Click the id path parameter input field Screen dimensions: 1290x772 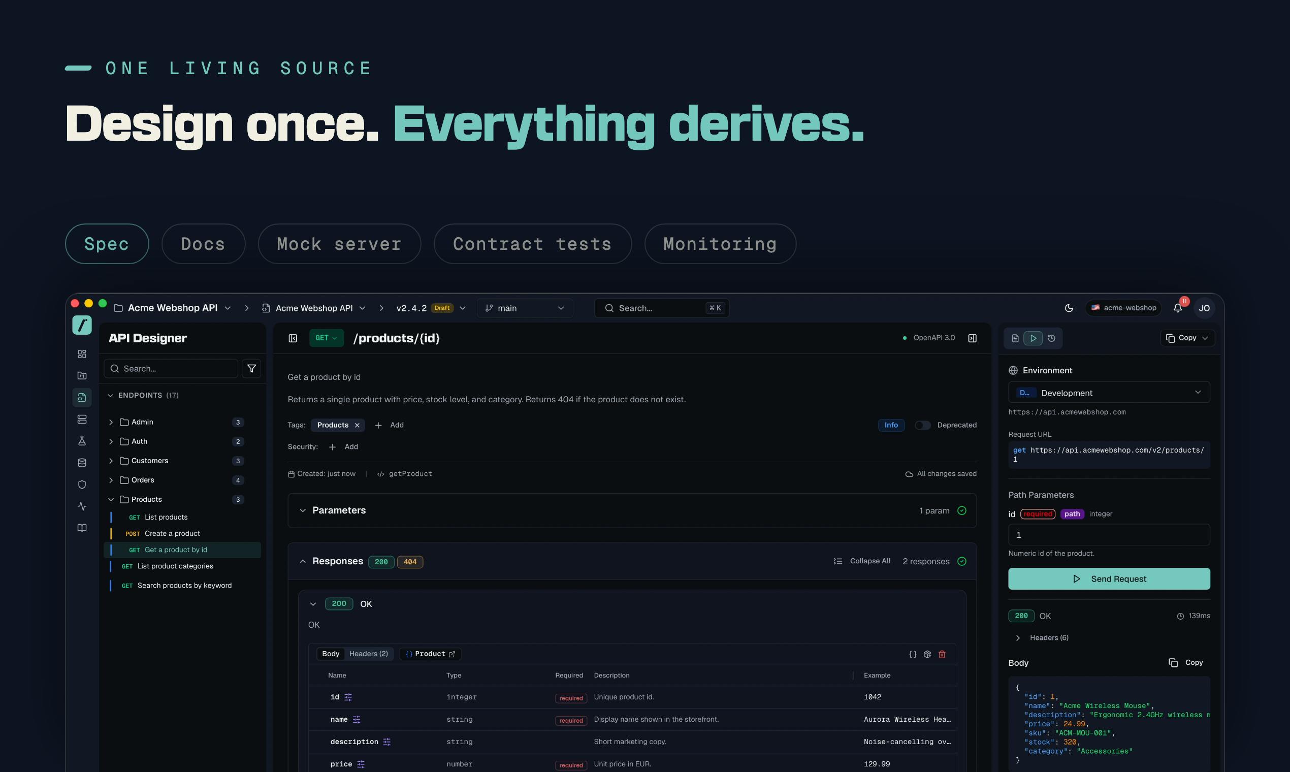(1109, 535)
